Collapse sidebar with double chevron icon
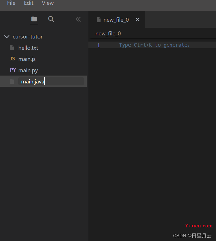The width and height of the screenshot is (216, 241). [78, 19]
